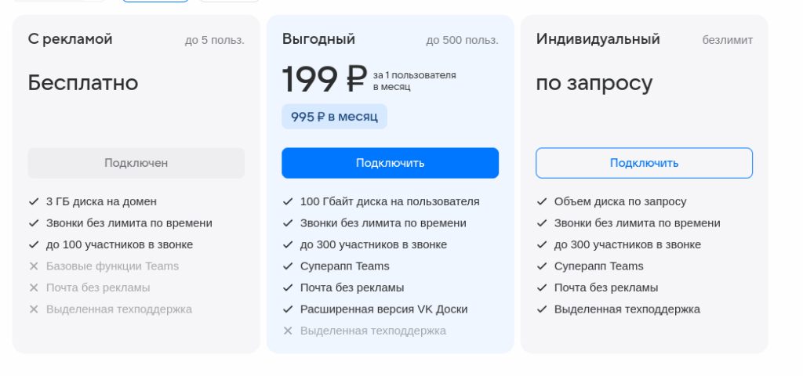Click the Индивидуальный plan heading
The width and height of the screenshot is (803, 376).
(598, 39)
